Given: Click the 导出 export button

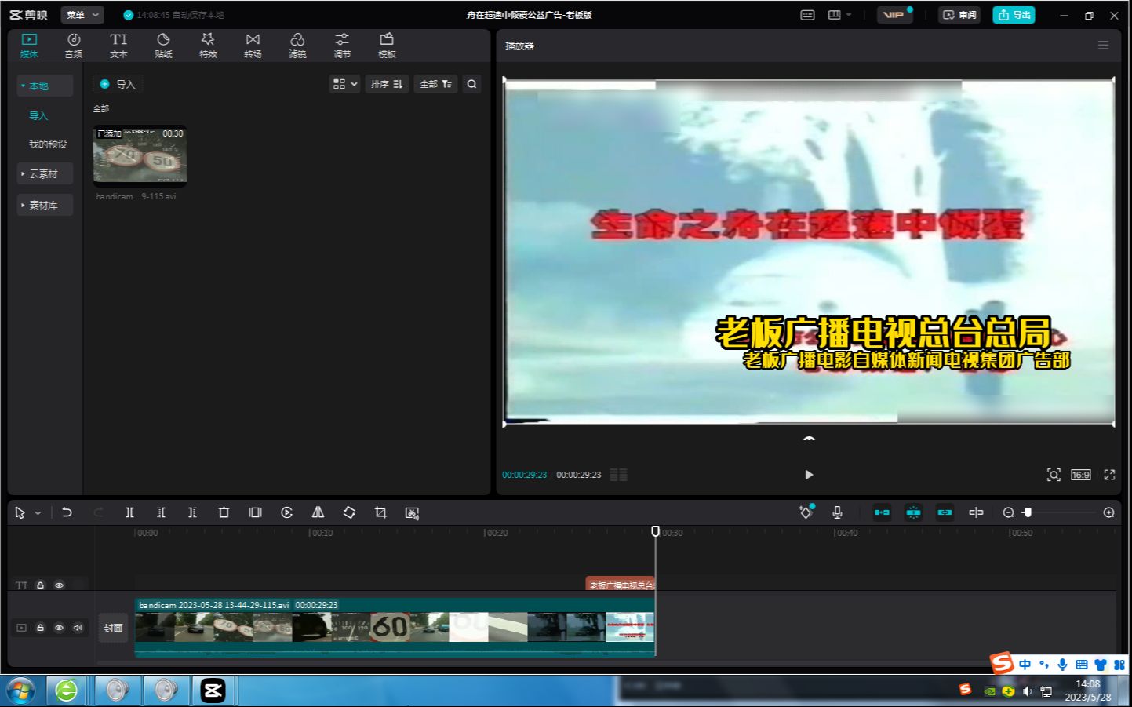Looking at the screenshot, I should tap(1014, 15).
